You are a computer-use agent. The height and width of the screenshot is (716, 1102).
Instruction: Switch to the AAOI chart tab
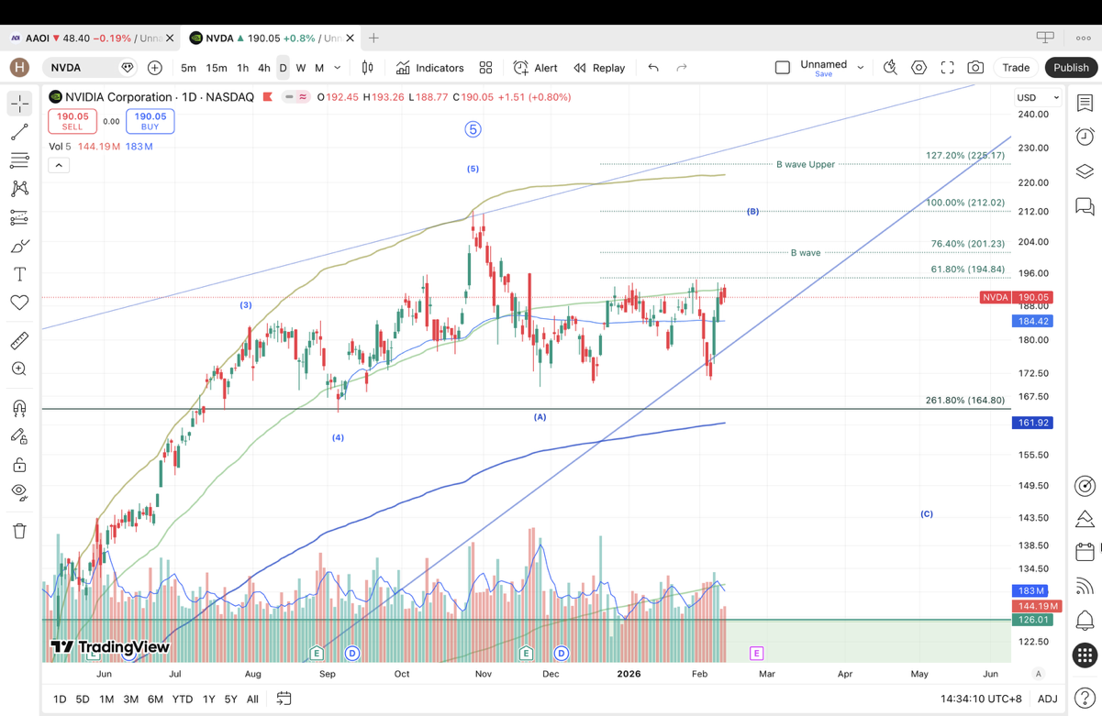pos(87,39)
